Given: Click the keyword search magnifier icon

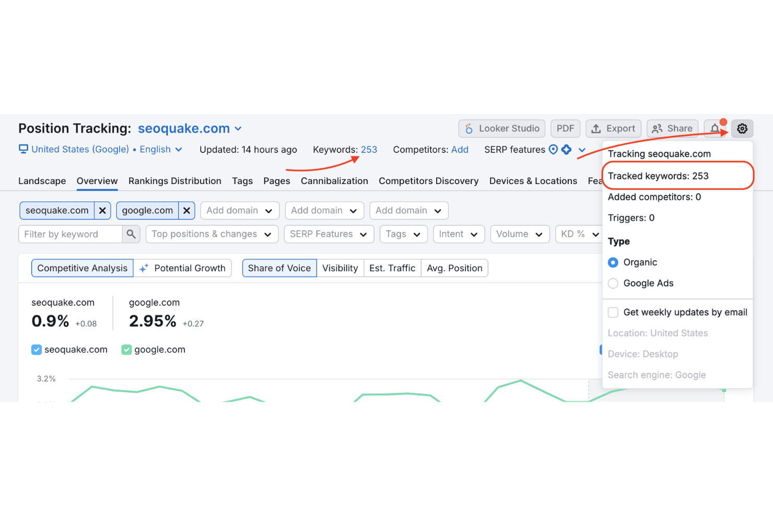Looking at the screenshot, I should pos(131,234).
